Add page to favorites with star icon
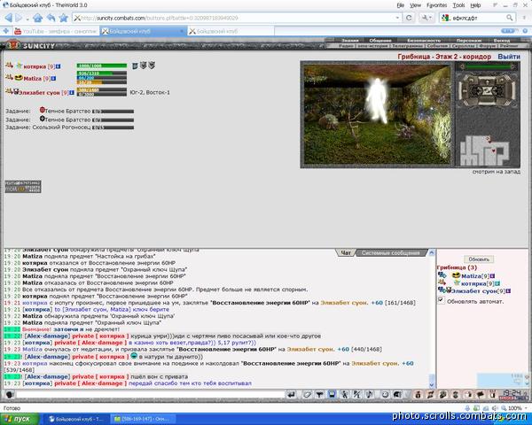Viewport: 532px width, 425px height. [64, 18]
